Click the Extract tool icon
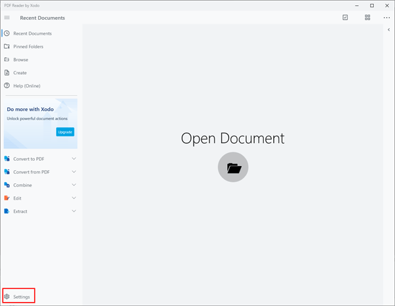This screenshot has height=306, width=395. [x=7, y=211]
